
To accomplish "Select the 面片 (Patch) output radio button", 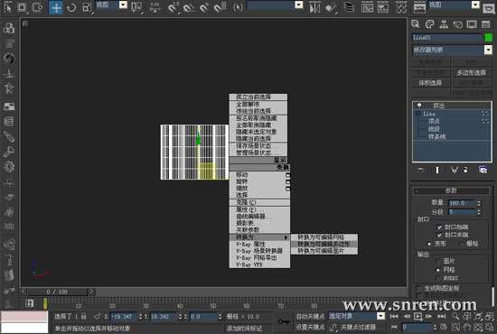I will 438,262.
